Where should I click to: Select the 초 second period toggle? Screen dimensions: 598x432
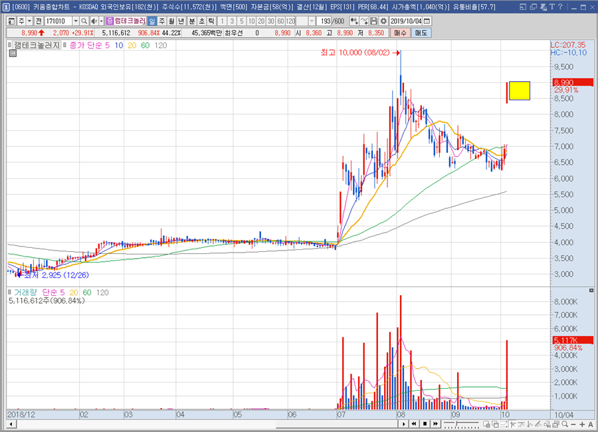coord(201,21)
